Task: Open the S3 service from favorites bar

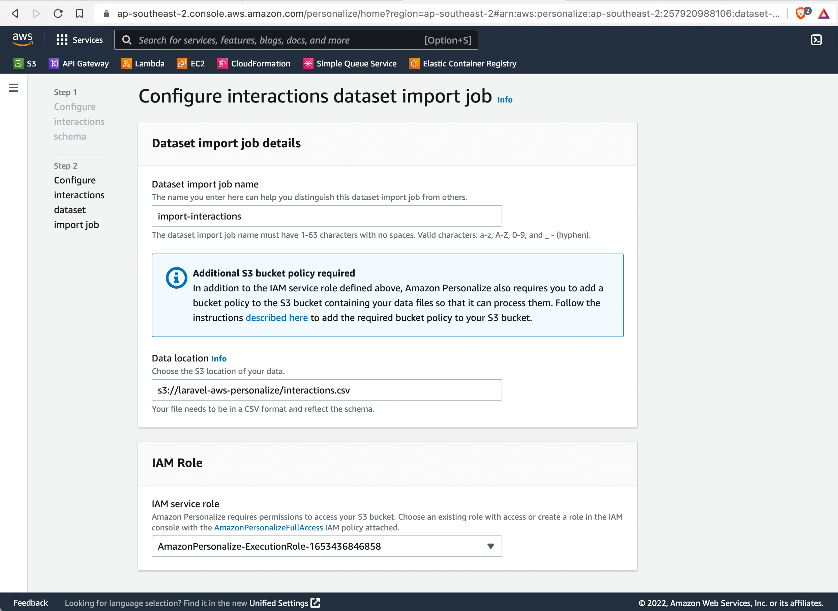Action: pyautogui.click(x=25, y=63)
